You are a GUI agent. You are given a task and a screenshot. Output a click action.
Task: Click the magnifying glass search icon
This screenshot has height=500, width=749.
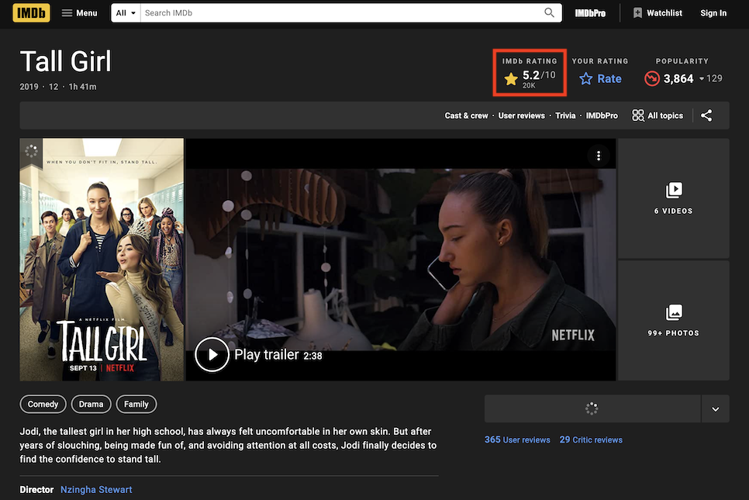pos(549,13)
